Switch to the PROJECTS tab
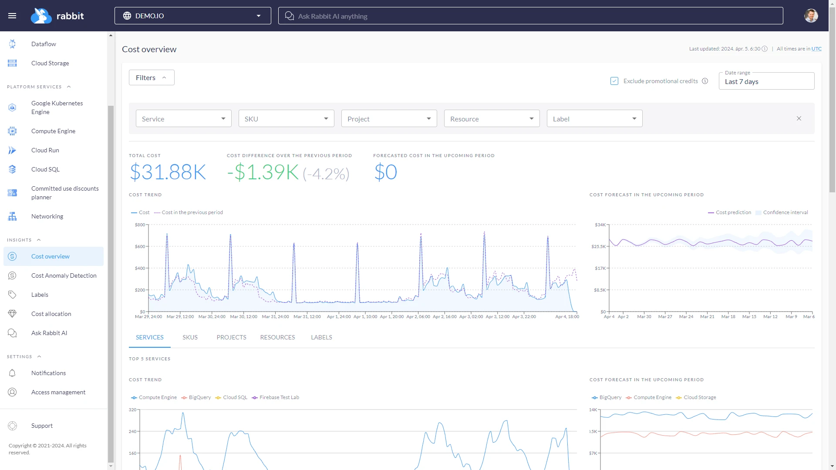836x470 pixels. [x=231, y=337]
